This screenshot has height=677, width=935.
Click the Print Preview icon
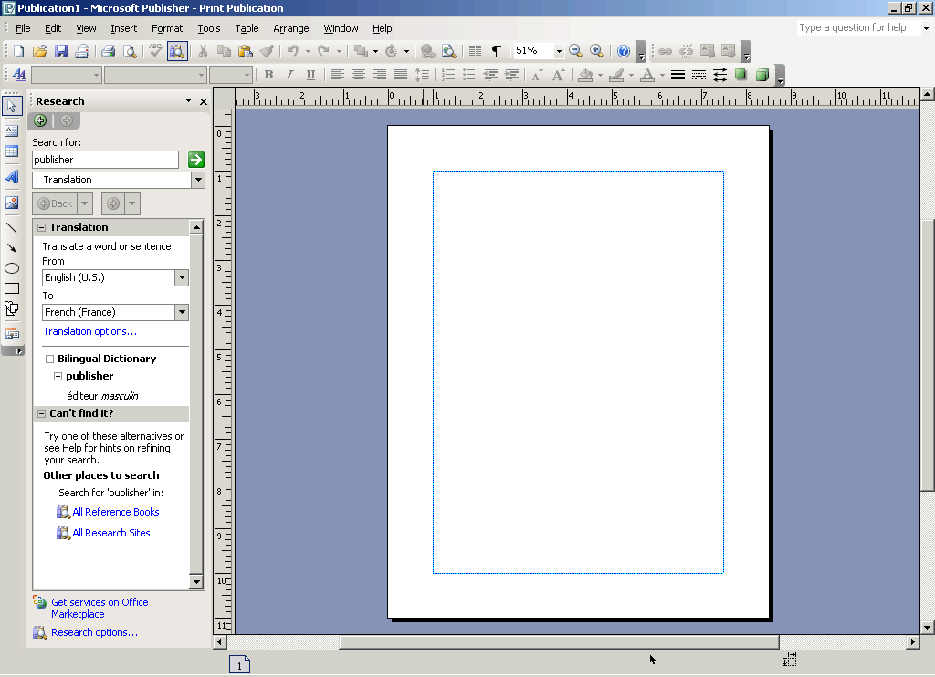[x=130, y=51]
